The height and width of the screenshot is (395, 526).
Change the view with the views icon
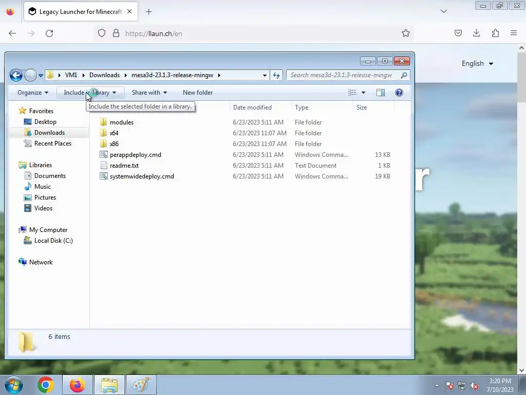point(352,93)
